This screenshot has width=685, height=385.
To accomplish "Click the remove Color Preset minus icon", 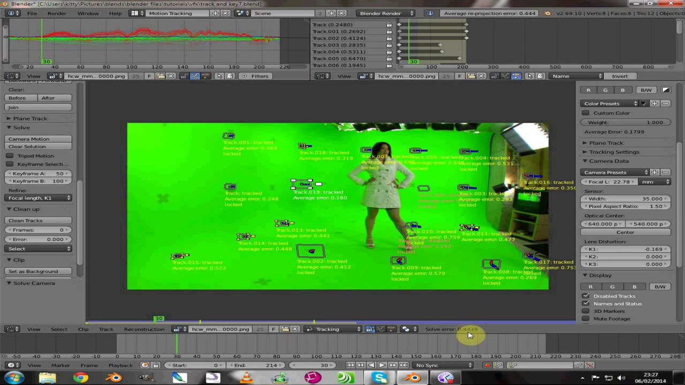I will (665, 103).
